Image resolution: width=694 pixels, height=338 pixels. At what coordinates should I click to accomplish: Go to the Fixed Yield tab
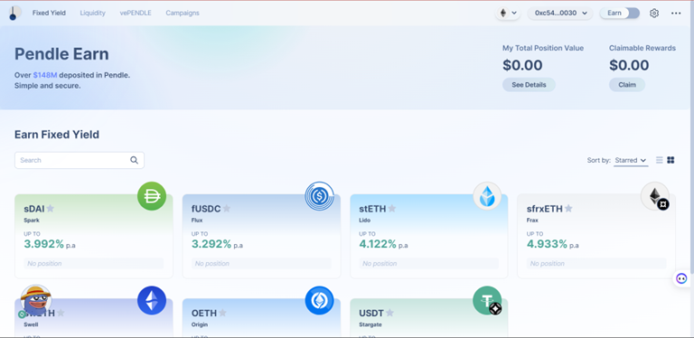click(x=49, y=13)
